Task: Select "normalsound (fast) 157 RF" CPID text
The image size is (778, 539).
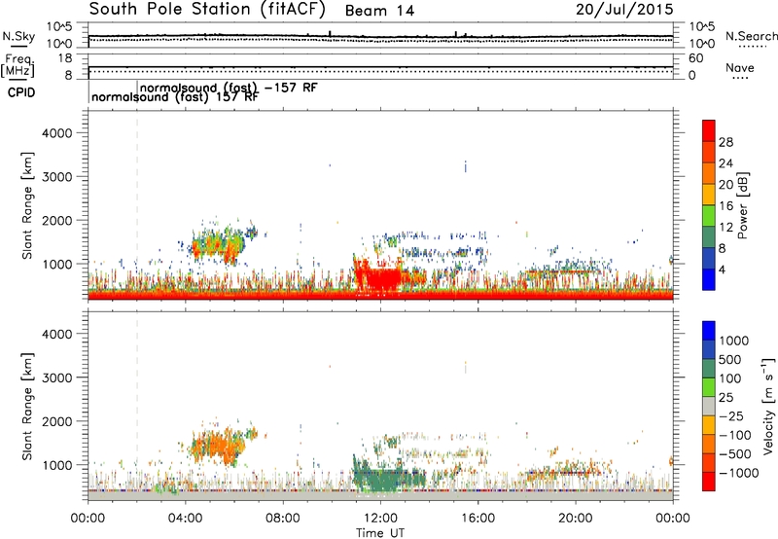Action: pos(175,97)
